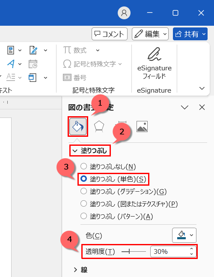Viewport: 214px width, 277px height.
Task: Open the Picture tab icon
Action: tap(142, 126)
